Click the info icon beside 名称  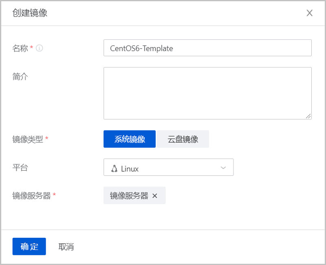[40, 48]
